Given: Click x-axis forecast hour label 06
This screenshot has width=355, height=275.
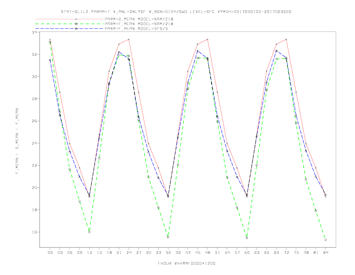Looking at the screenshot, I should tap(70, 253).
